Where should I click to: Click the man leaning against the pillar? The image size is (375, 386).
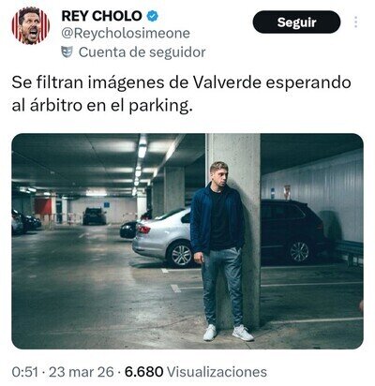[x=218, y=250]
